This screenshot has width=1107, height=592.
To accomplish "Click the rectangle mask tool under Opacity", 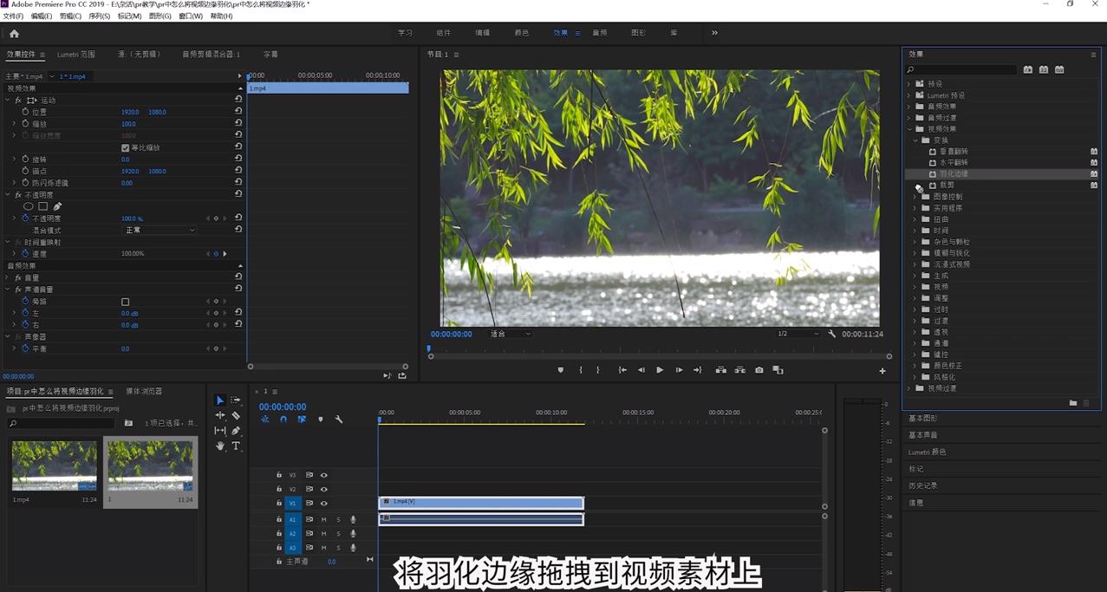I will click(x=42, y=206).
